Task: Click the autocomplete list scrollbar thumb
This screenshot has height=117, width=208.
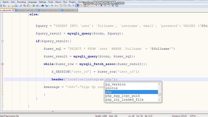Action: 160,94
